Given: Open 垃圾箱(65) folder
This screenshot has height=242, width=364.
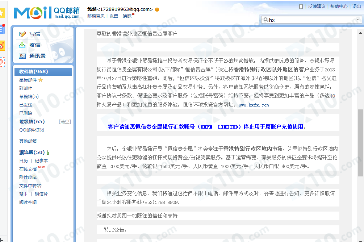Looking at the screenshot, I should 32,122.
